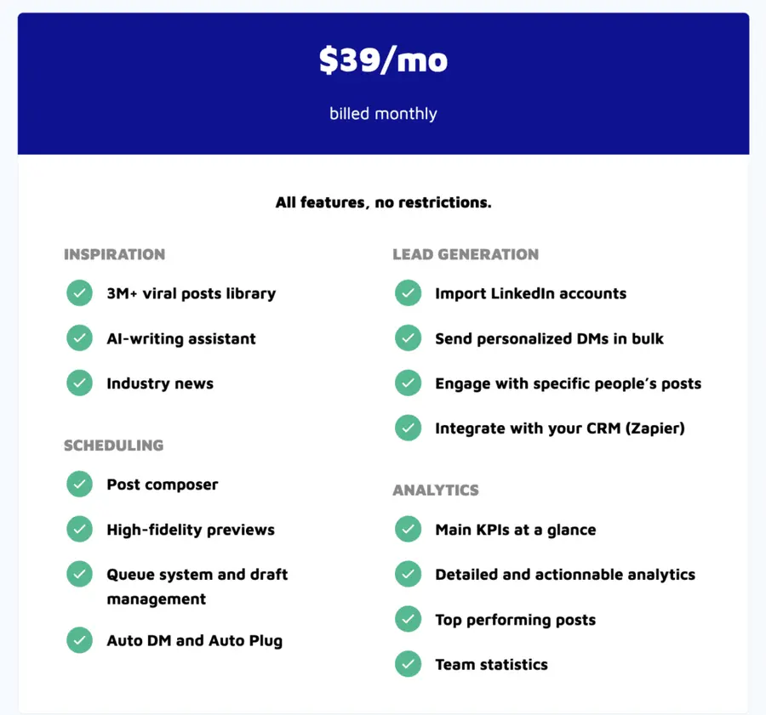Click the billed monthly text

[x=383, y=114]
